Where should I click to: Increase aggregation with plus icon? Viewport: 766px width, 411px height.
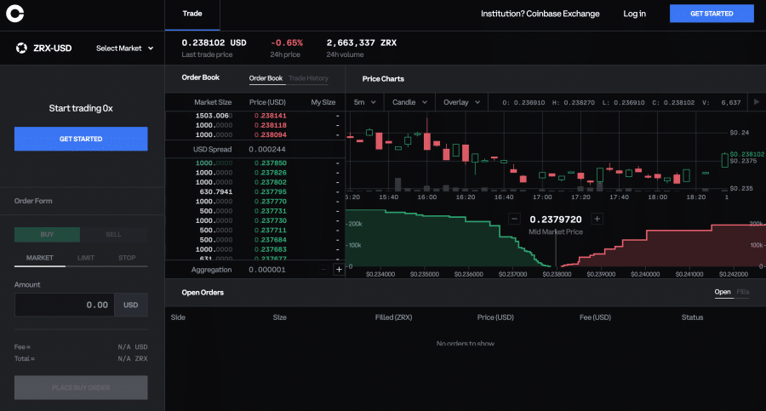(x=339, y=269)
